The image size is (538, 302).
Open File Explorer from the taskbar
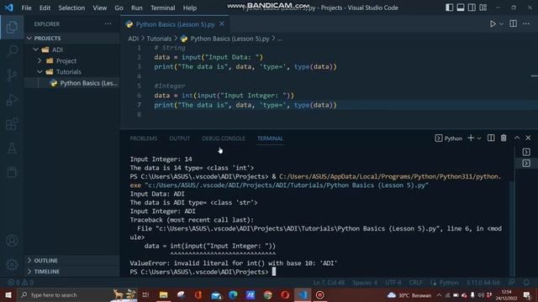[163, 294]
